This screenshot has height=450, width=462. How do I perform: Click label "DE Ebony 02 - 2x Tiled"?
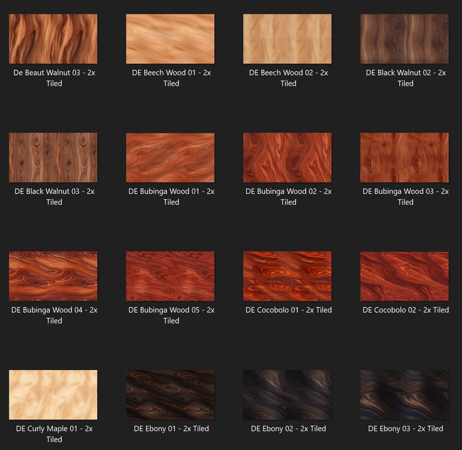pos(289,429)
